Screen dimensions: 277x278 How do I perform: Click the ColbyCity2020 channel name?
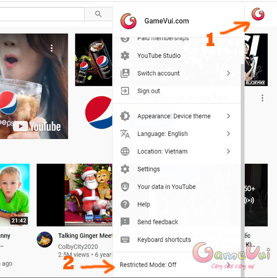click(x=78, y=247)
